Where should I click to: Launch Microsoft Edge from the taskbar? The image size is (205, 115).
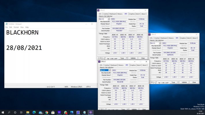click(x=34, y=112)
